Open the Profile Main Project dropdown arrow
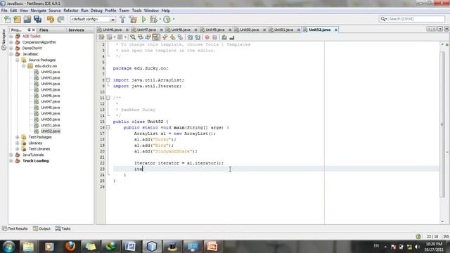 point(174,19)
